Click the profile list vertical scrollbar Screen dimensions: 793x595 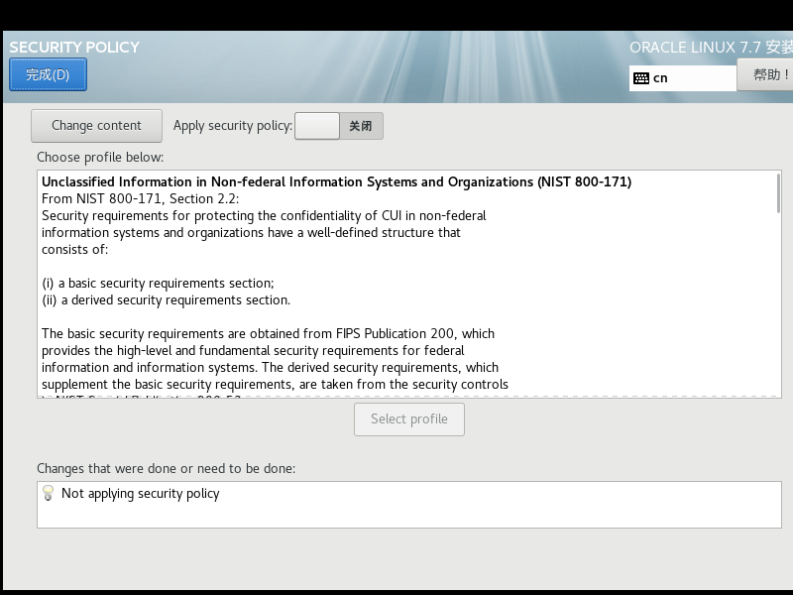[778, 193]
